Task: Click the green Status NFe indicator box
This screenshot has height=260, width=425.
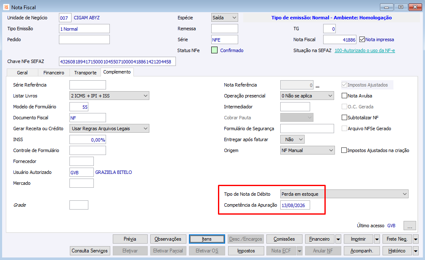Action: coord(215,50)
